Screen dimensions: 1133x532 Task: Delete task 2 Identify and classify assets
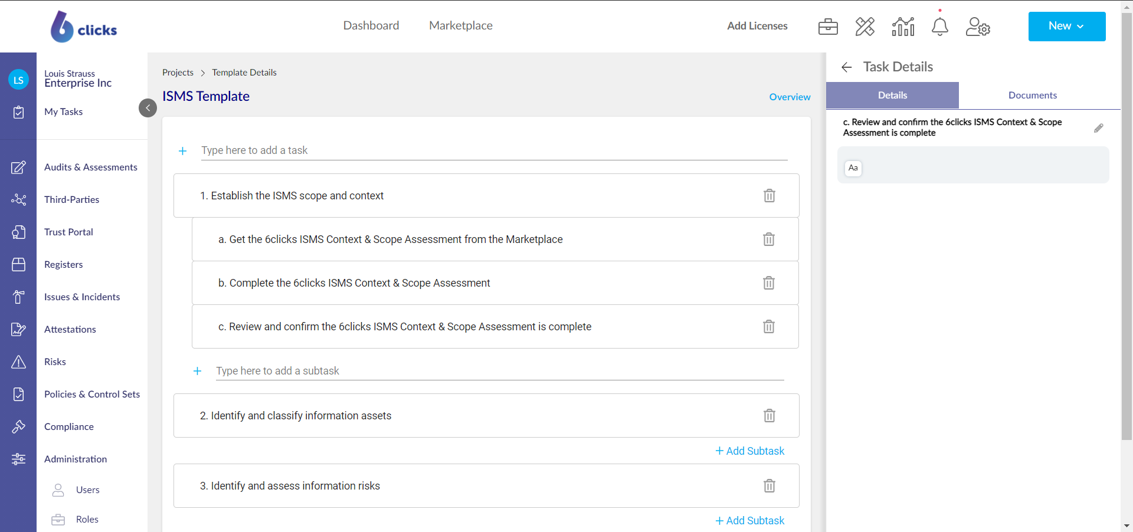pyautogui.click(x=769, y=416)
